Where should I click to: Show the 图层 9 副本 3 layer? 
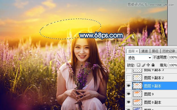tap(129, 70)
